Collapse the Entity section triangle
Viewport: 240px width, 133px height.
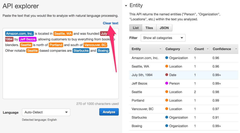[126, 6]
